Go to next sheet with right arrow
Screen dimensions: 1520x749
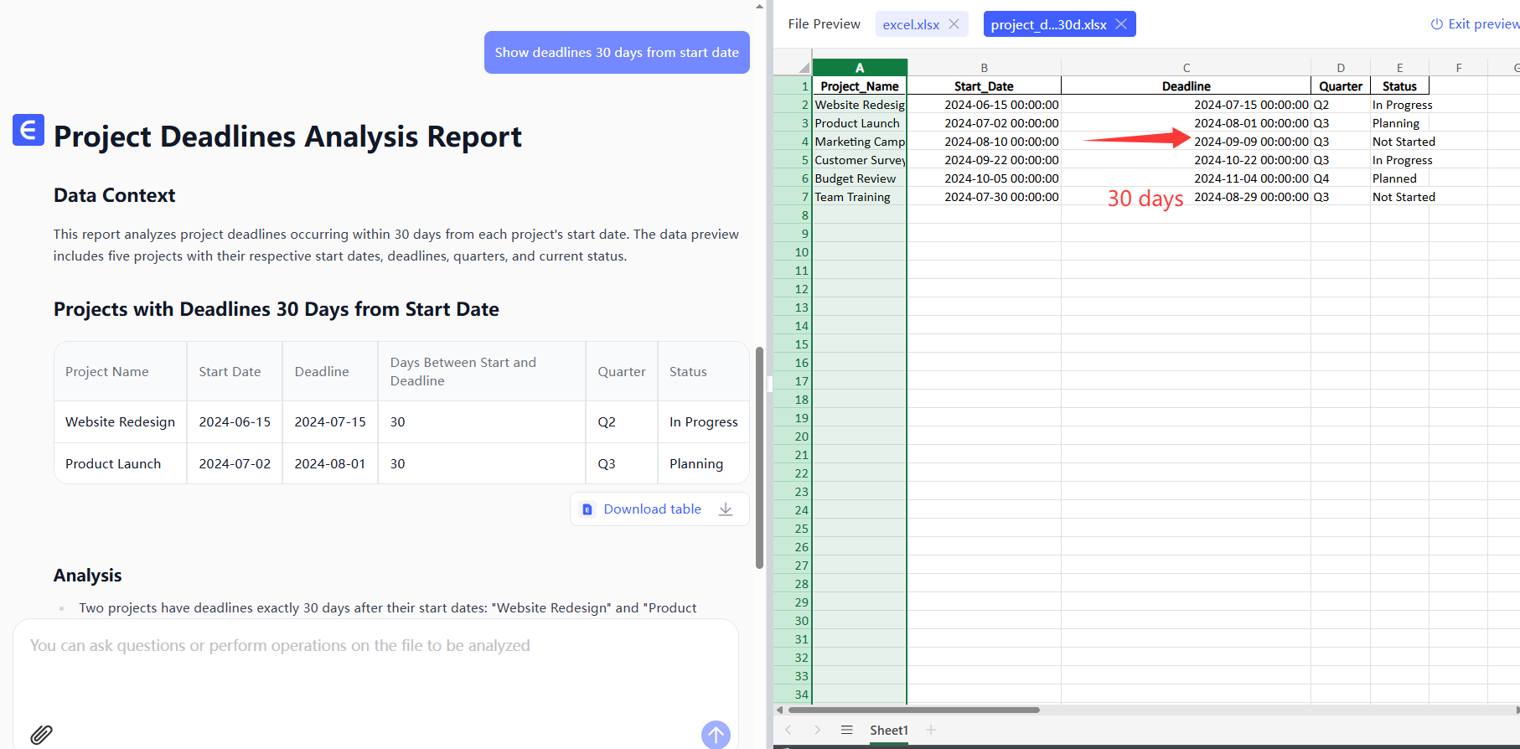click(817, 730)
